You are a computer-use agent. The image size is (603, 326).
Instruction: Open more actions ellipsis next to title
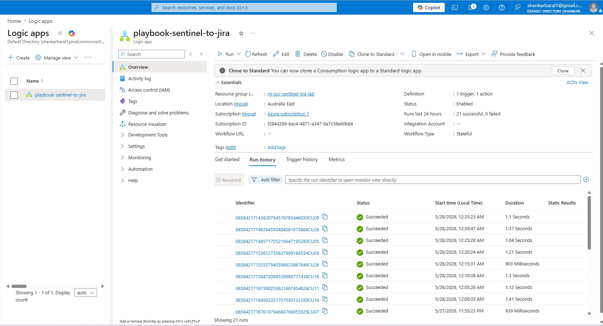pyautogui.click(x=253, y=33)
